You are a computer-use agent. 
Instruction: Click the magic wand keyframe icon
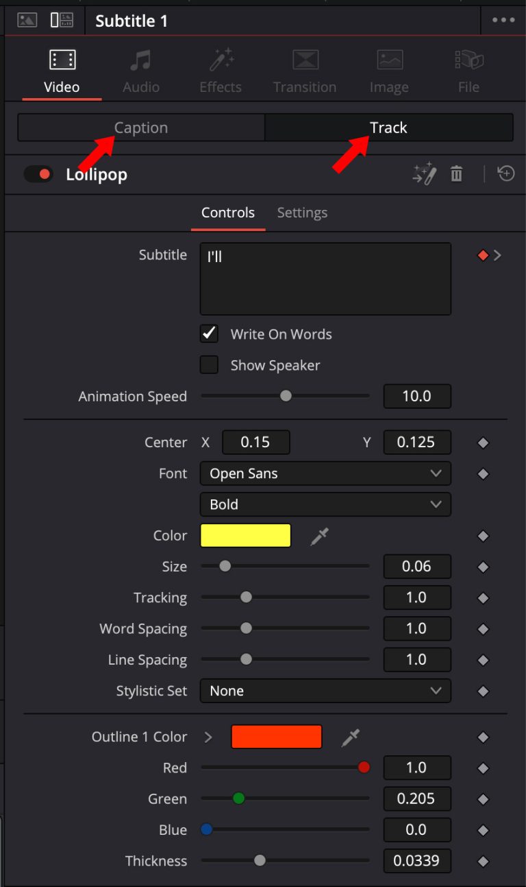tap(423, 174)
